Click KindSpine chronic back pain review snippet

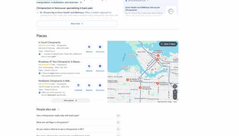tap(54, 93)
